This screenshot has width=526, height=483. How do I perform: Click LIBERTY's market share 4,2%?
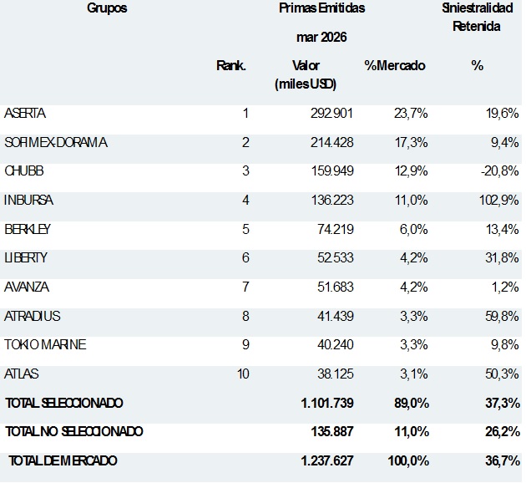click(413, 258)
